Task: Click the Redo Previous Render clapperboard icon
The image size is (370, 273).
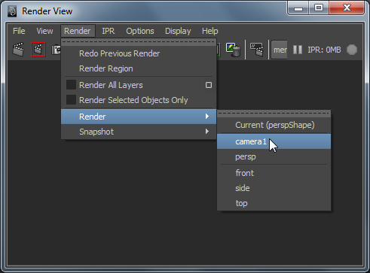Action: coord(18,50)
